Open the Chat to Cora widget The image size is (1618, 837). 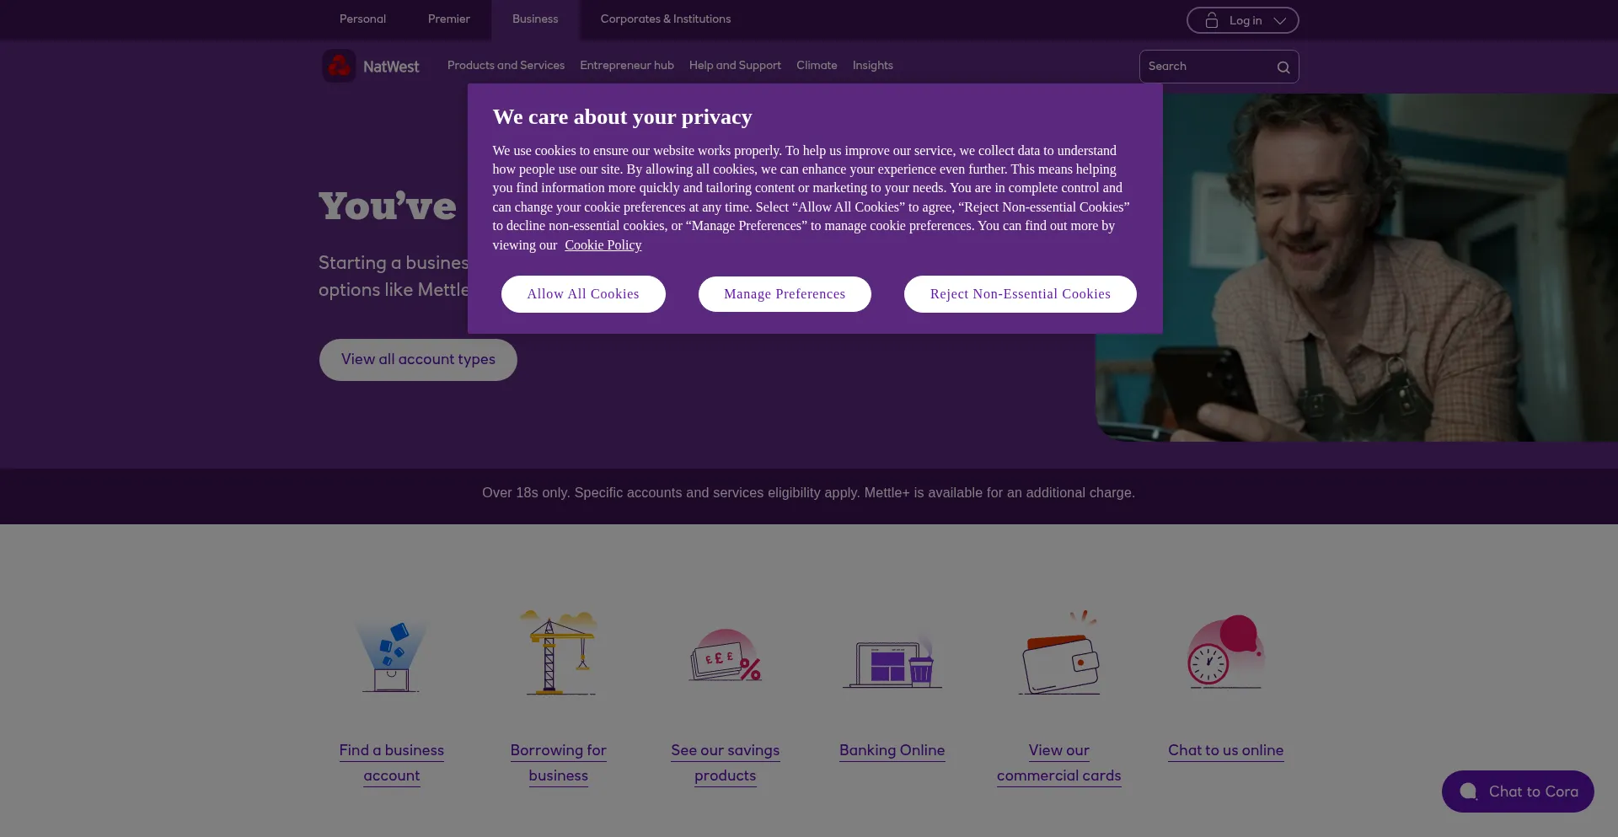click(x=1518, y=791)
